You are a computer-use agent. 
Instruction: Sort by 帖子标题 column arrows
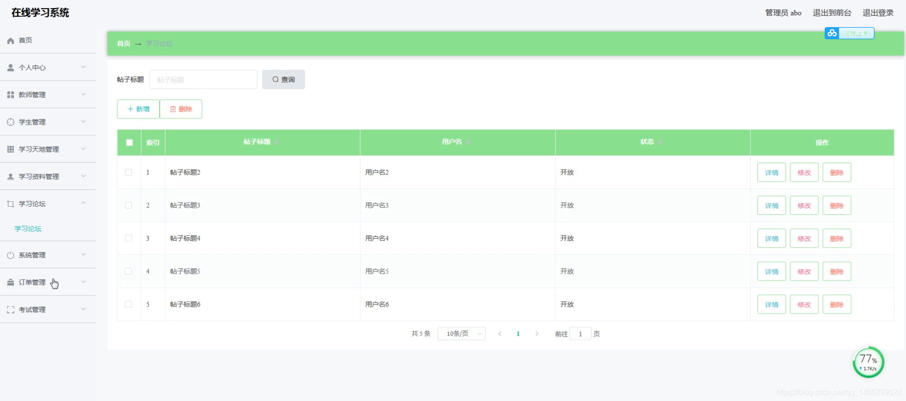[276, 142]
